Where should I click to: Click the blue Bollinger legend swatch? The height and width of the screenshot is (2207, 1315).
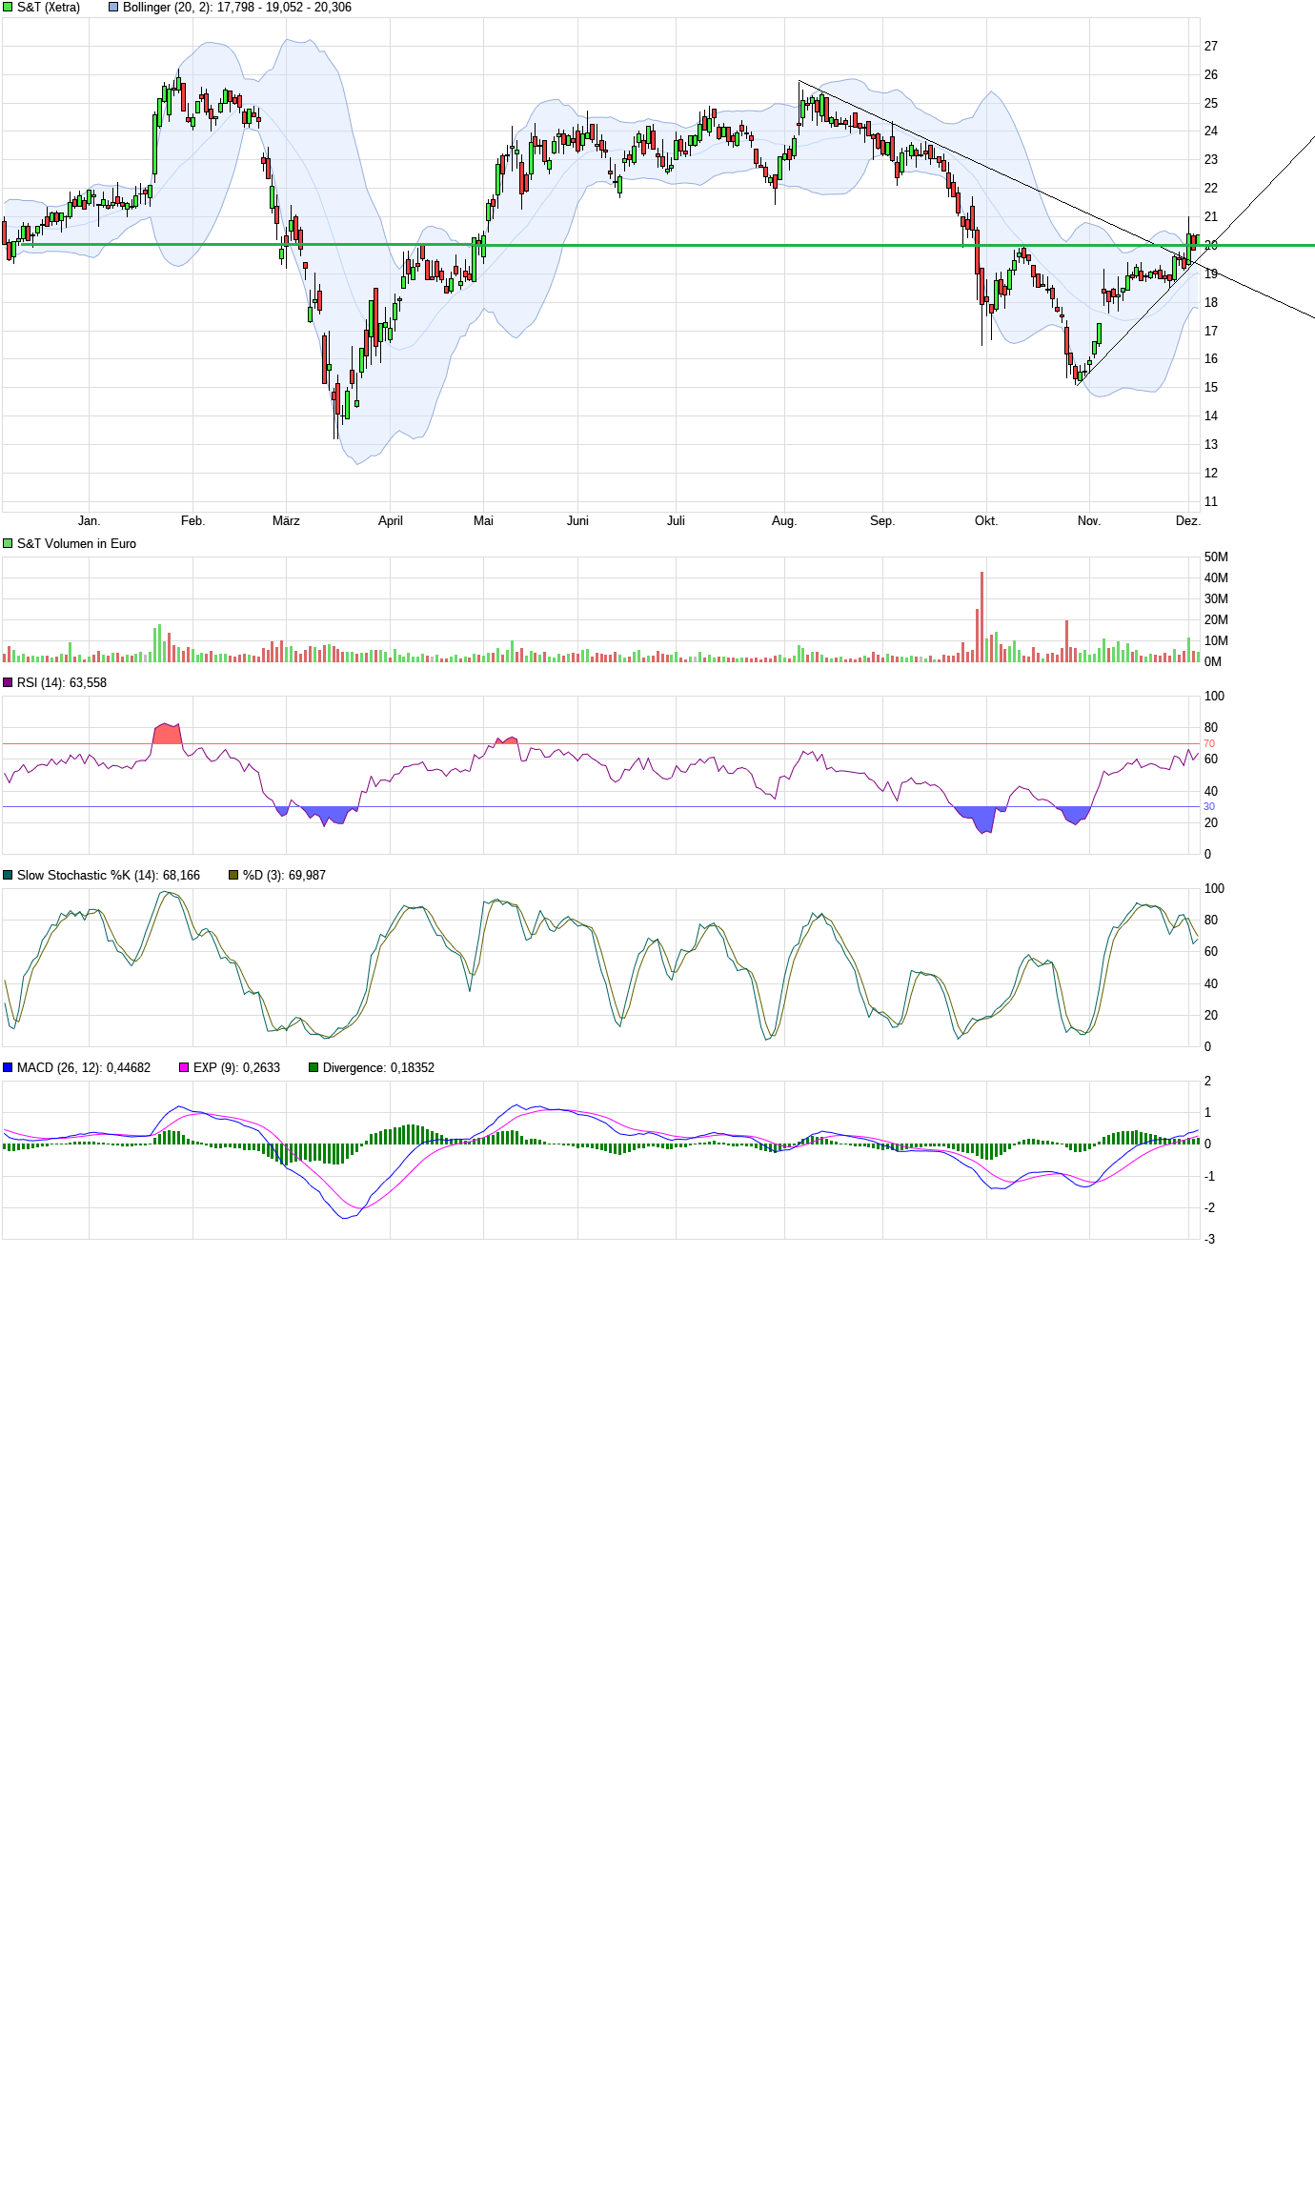pos(113,8)
